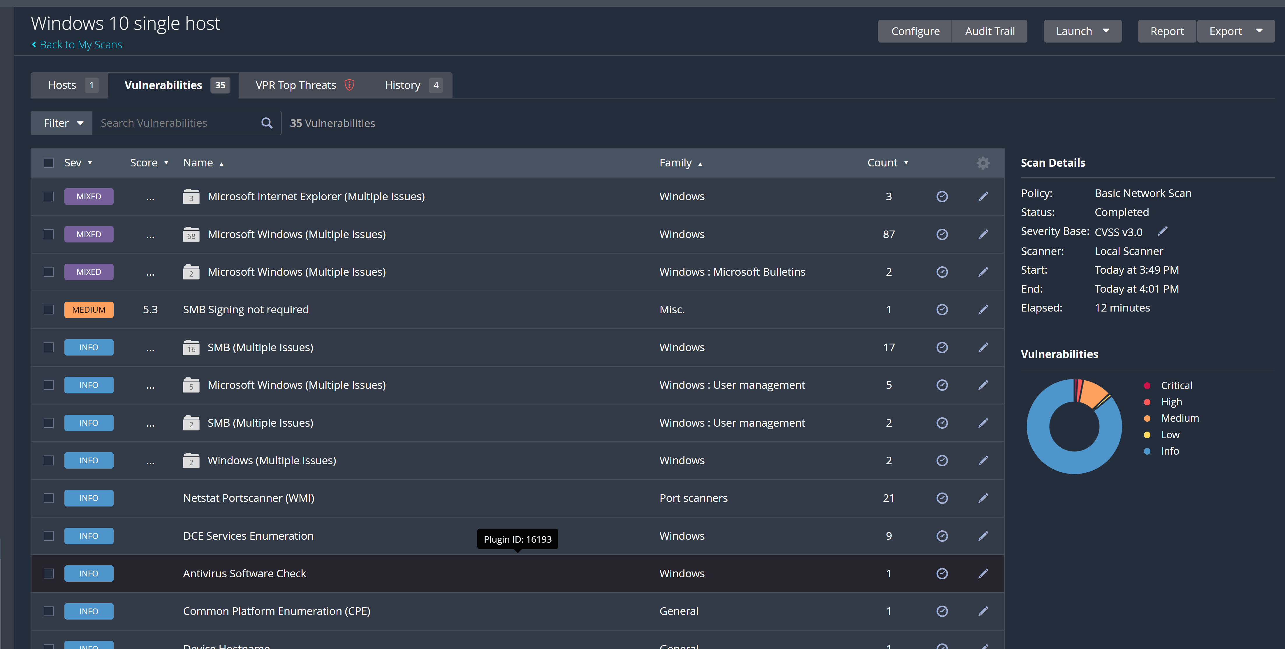Click edit pencil for SMB Signing not required

point(983,310)
